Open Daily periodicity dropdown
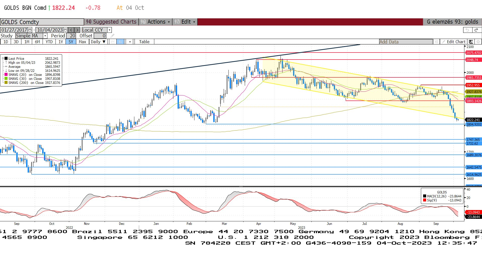Viewport: 482px width, 257px height. [98, 42]
